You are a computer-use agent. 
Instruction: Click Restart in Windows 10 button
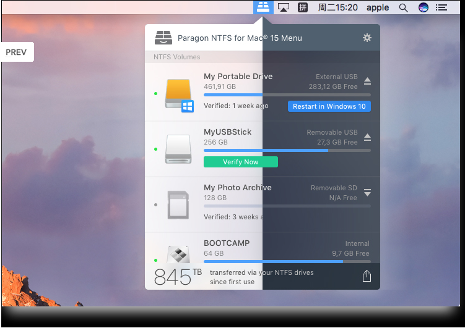pos(329,106)
